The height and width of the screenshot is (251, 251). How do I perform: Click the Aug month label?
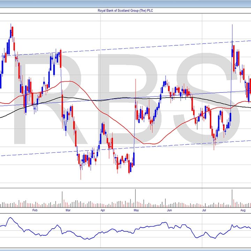click(x=243, y=211)
